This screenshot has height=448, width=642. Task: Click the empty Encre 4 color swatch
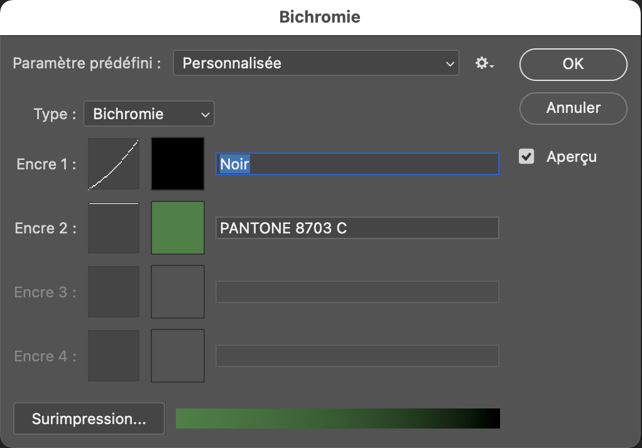coord(178,356)
